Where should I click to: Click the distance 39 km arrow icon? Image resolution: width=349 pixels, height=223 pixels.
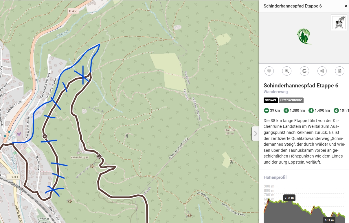[266, 110]
